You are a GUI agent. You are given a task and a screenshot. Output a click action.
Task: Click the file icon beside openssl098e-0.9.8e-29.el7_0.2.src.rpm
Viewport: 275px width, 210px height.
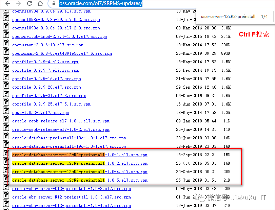tap(6, 18)
